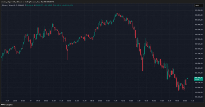Screen dimensions: 205x107
Task: Click the 10:00 time axis label
Action: coord(108,101)
